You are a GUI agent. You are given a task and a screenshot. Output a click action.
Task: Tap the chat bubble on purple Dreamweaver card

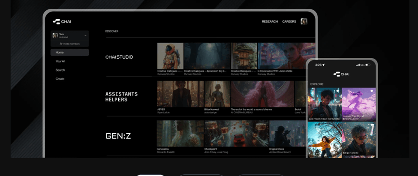(372, 91)
